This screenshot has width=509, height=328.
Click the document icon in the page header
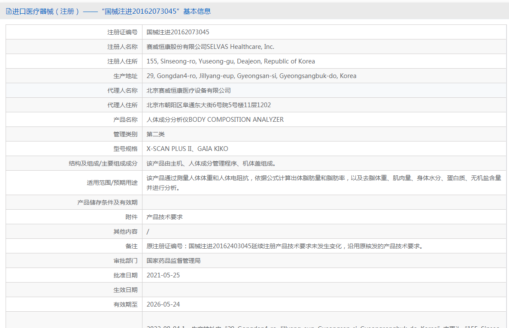tap(9, 12)
